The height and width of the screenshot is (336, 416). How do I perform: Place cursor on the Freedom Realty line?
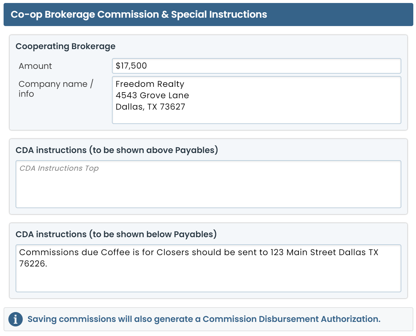(x=150, y=84)
